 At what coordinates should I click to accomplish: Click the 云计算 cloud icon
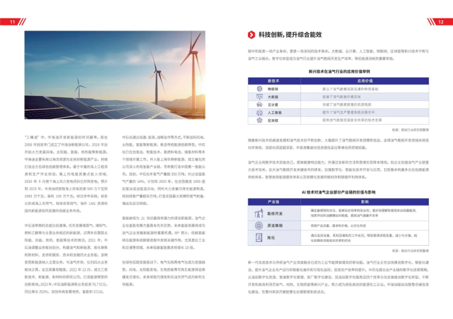point(260,104)
